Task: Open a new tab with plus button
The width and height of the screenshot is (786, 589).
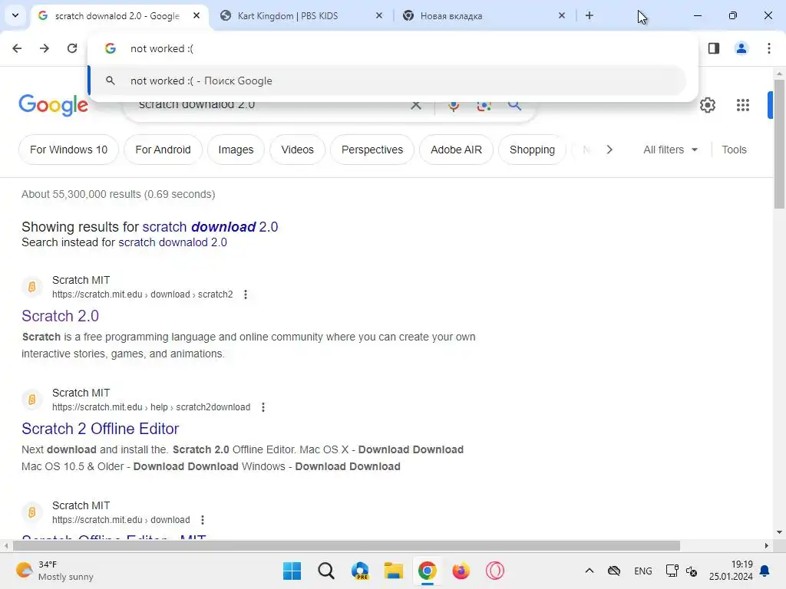Action: coord(589,15)
